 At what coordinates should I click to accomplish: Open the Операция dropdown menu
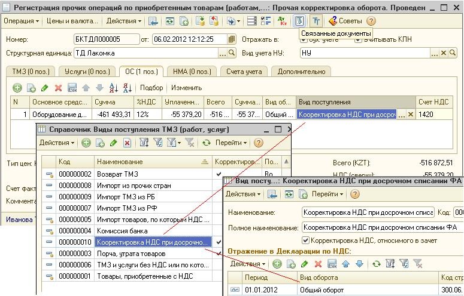[x=21, y=21]
